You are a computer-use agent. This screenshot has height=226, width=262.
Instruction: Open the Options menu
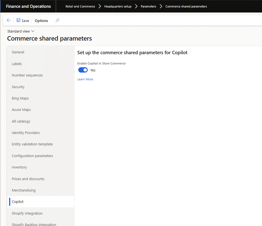click(x=41, y=21)
